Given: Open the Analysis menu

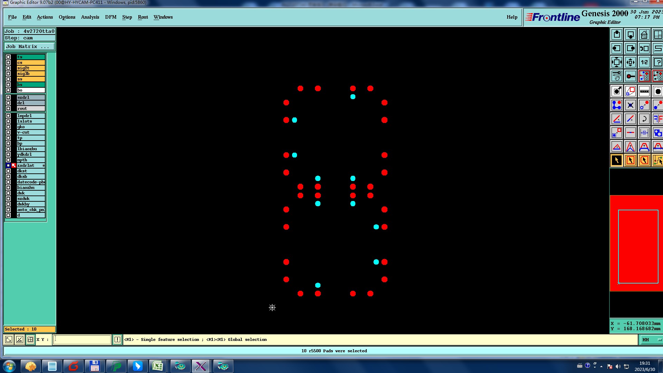Looking at the screenshot, I should [x=90, y=17].
